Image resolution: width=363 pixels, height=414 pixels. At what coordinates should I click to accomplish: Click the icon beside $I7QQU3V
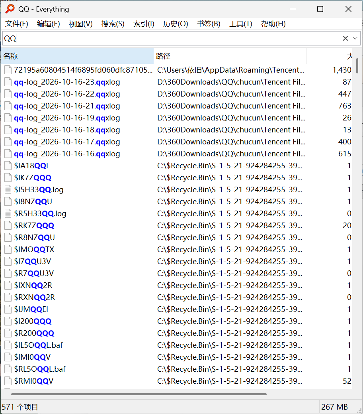[8, 261]
